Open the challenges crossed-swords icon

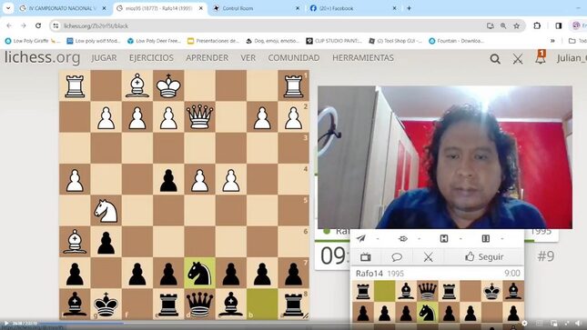point(518,59)
